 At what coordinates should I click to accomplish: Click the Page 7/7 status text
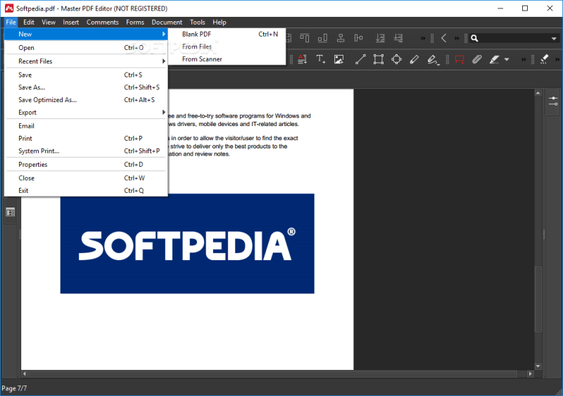[x=14, y=388]
